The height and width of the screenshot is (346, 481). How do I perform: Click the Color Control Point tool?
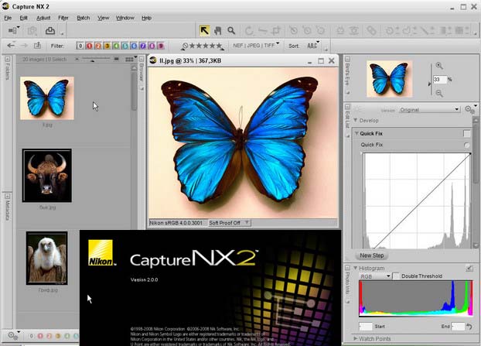point(340,30)
